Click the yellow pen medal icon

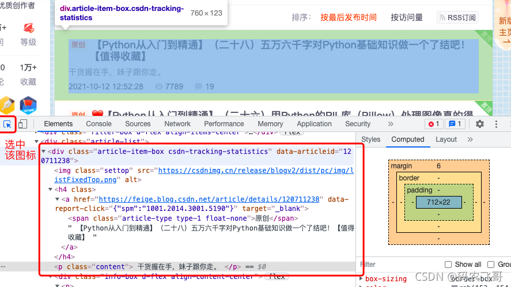[7, 105]
